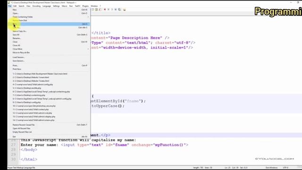Click the Hyper Text Markup Language file status text
This screenshot has width=302, height=170.
tap(21, 168)
